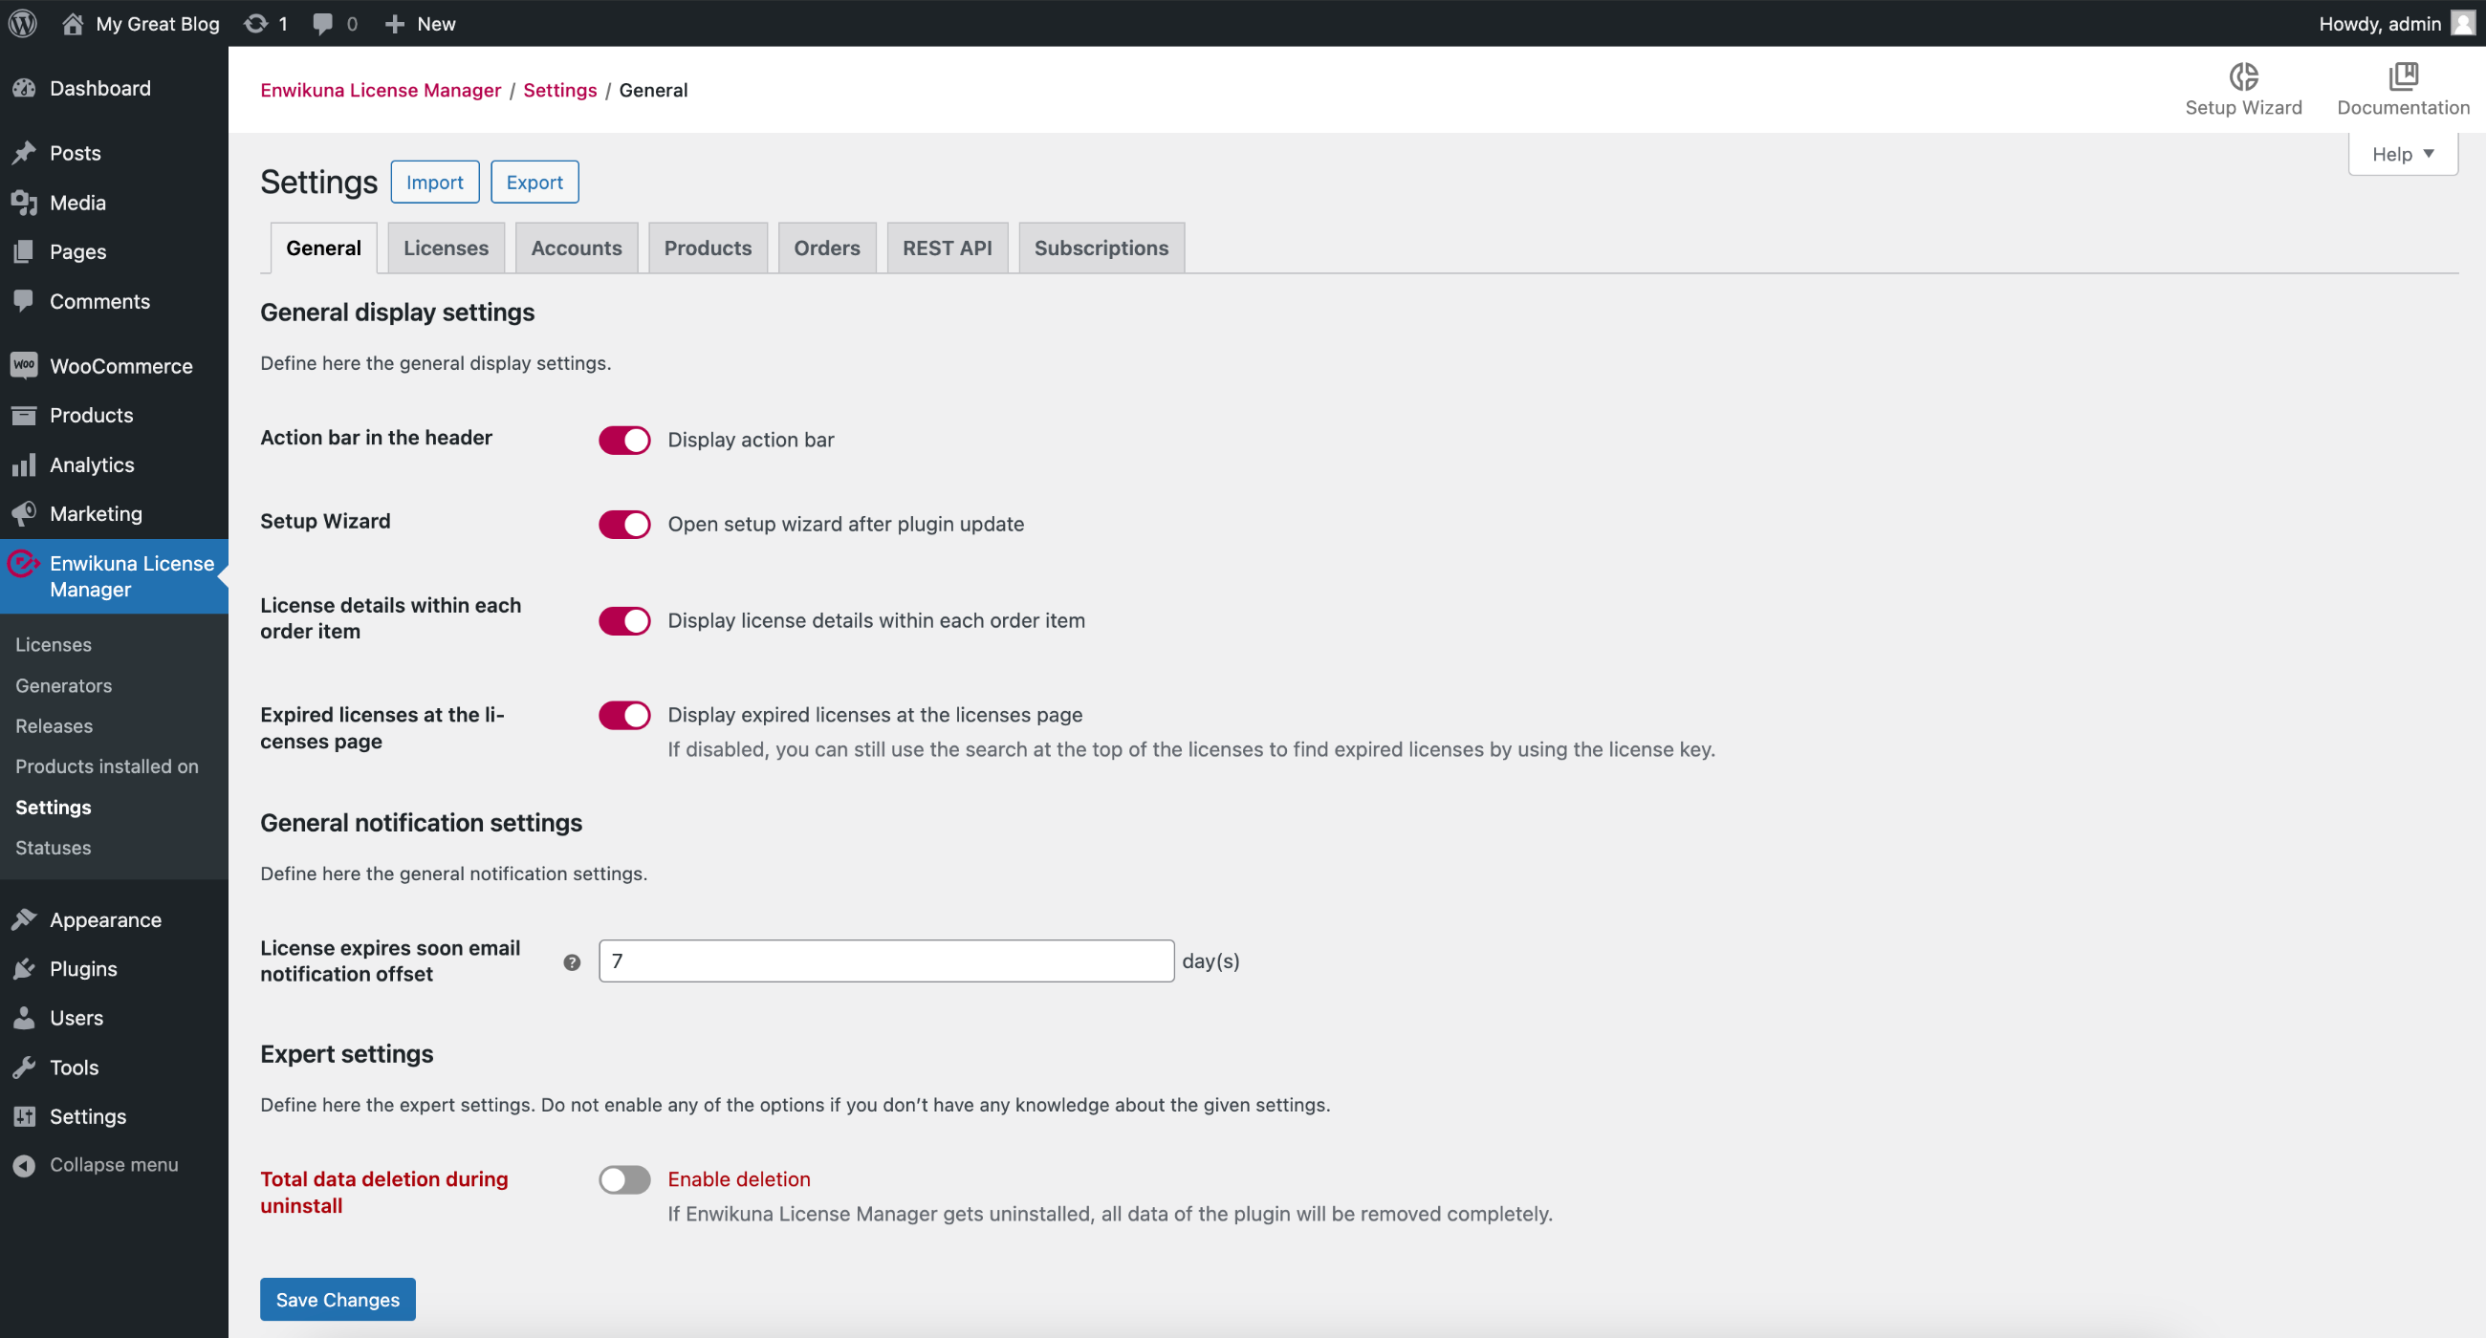Open Enwikuna License Manager breadcrumb link
Image resolution: width=2486 pixels, height=1338 pixels.
(x=381, y=90)
